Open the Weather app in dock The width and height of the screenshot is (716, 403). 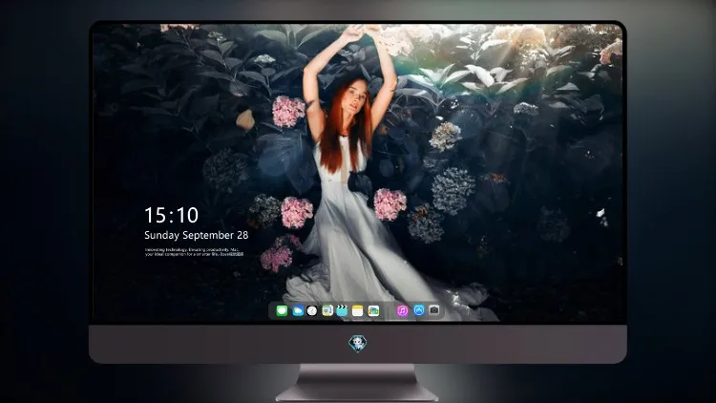tap(298, 310)
